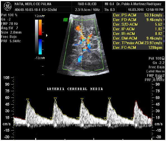Click the -30 label on left velocity axis
The image size is (166, 141).
pos(7,137)
